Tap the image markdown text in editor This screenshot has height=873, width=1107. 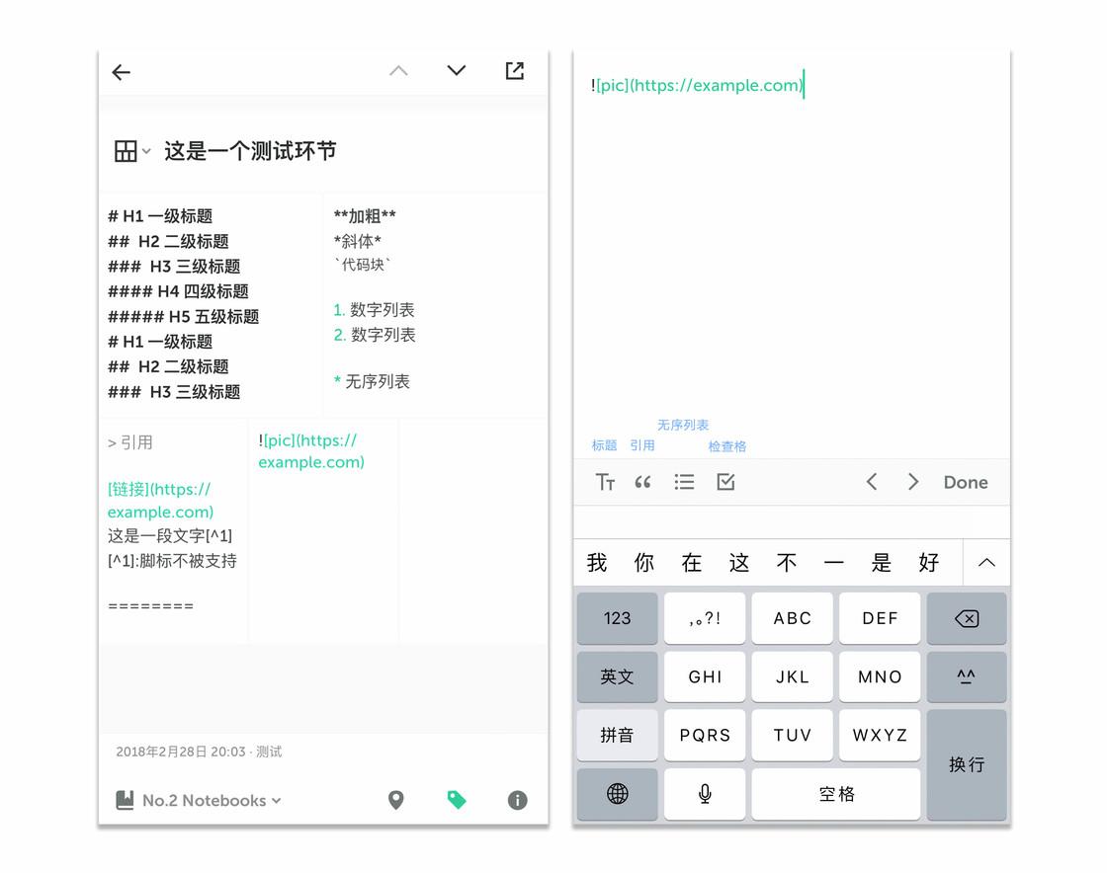pyautogui.click(x=697, y=85)
